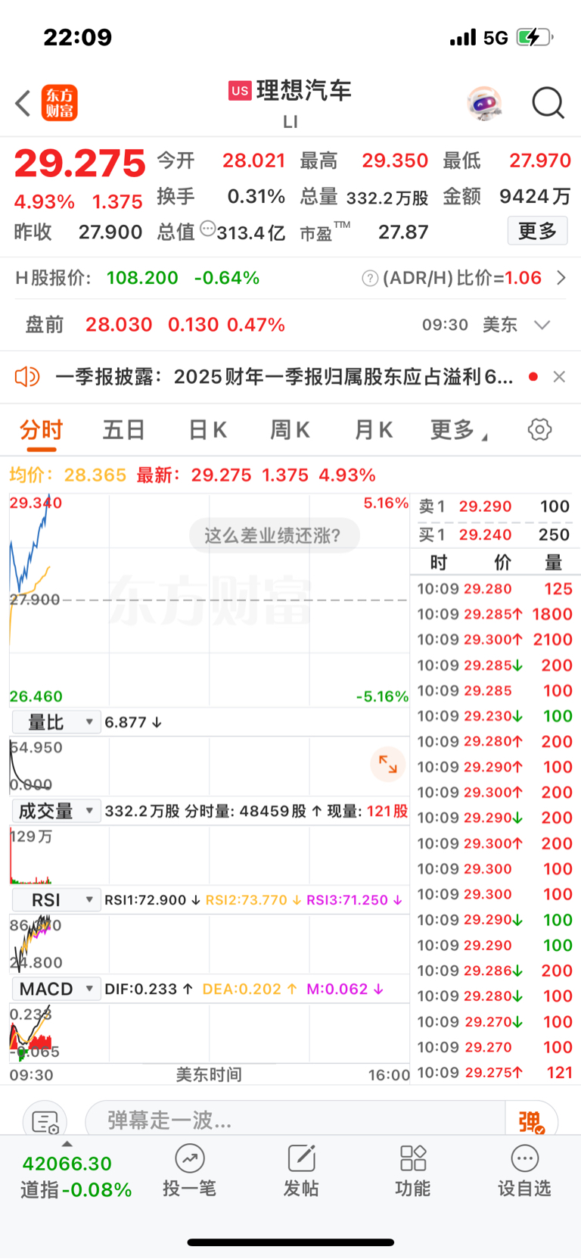Tap the trade row with volume 125
The height and width of the screenshot is (1259, 581).
point(495,588)
